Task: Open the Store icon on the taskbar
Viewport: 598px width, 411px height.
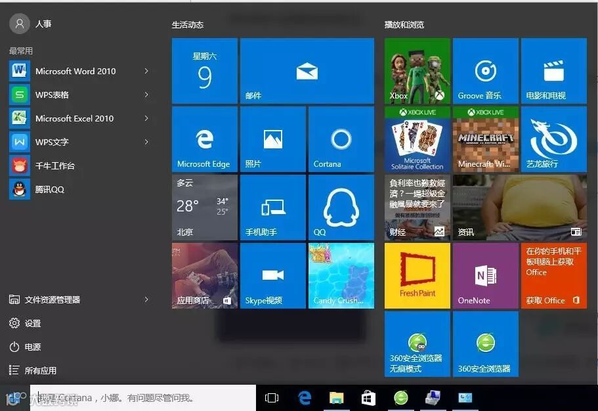Action: tap(368, 398)
